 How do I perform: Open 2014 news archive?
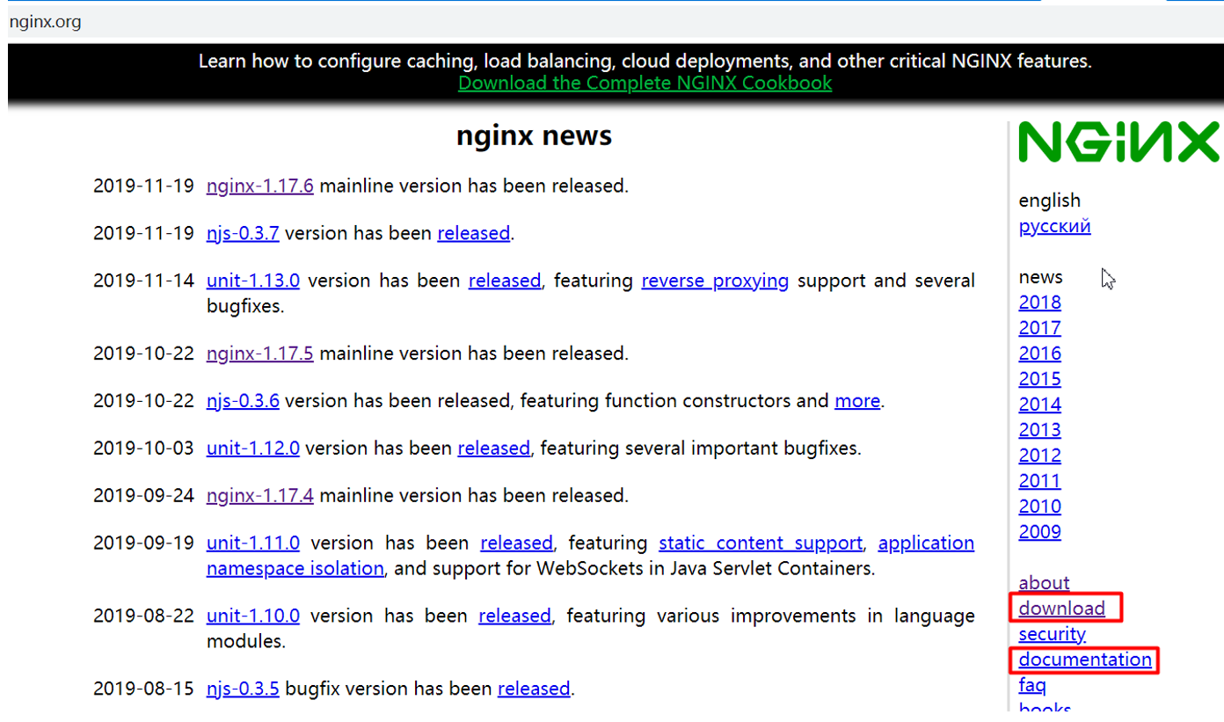[1039, 405]
